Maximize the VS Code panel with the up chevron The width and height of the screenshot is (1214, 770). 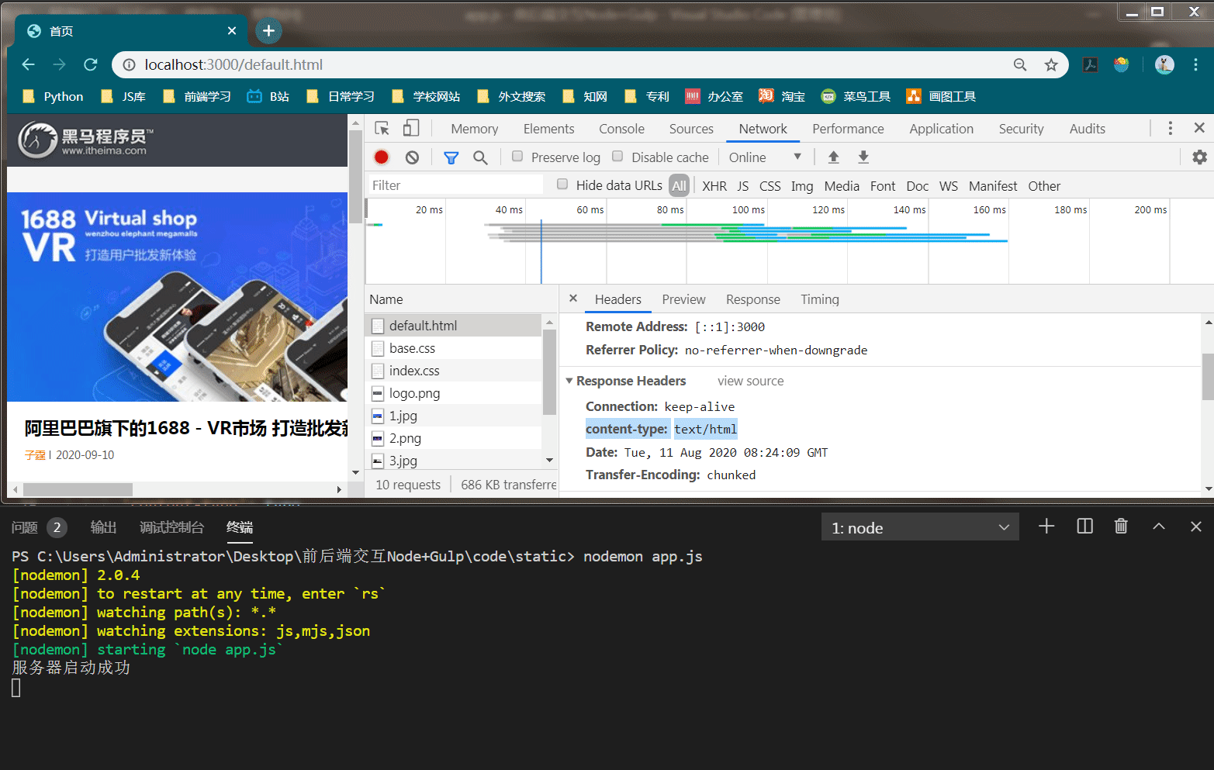1159,527
